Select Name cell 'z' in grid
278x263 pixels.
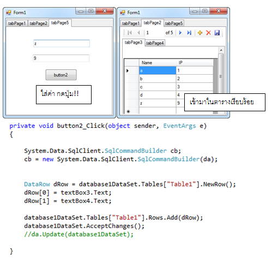click(x=158, y=103)
